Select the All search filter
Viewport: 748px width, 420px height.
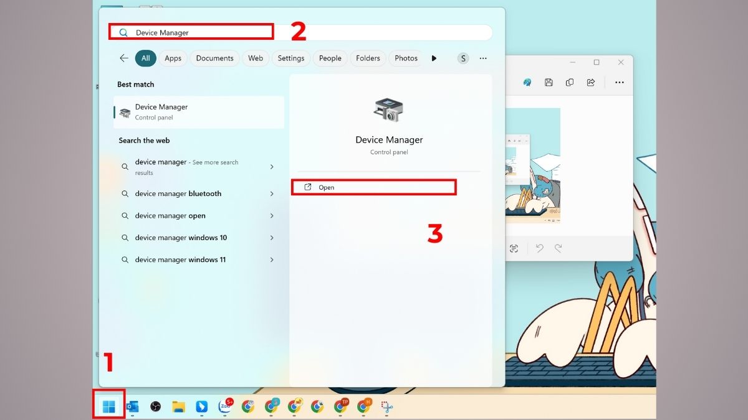tap(145, 58)
